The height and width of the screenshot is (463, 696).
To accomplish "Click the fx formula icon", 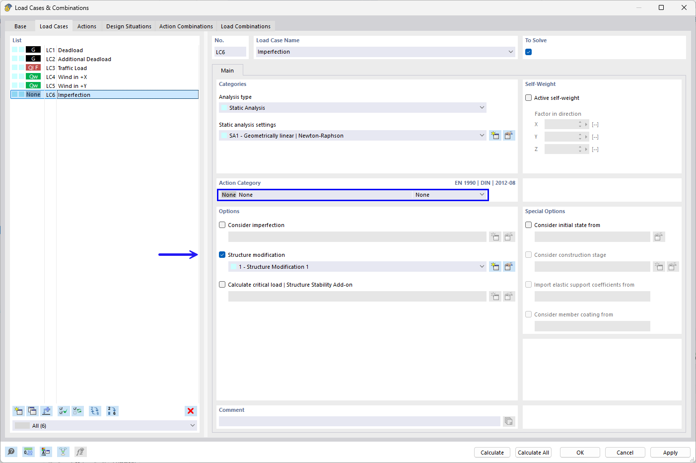I will (80, 452).
